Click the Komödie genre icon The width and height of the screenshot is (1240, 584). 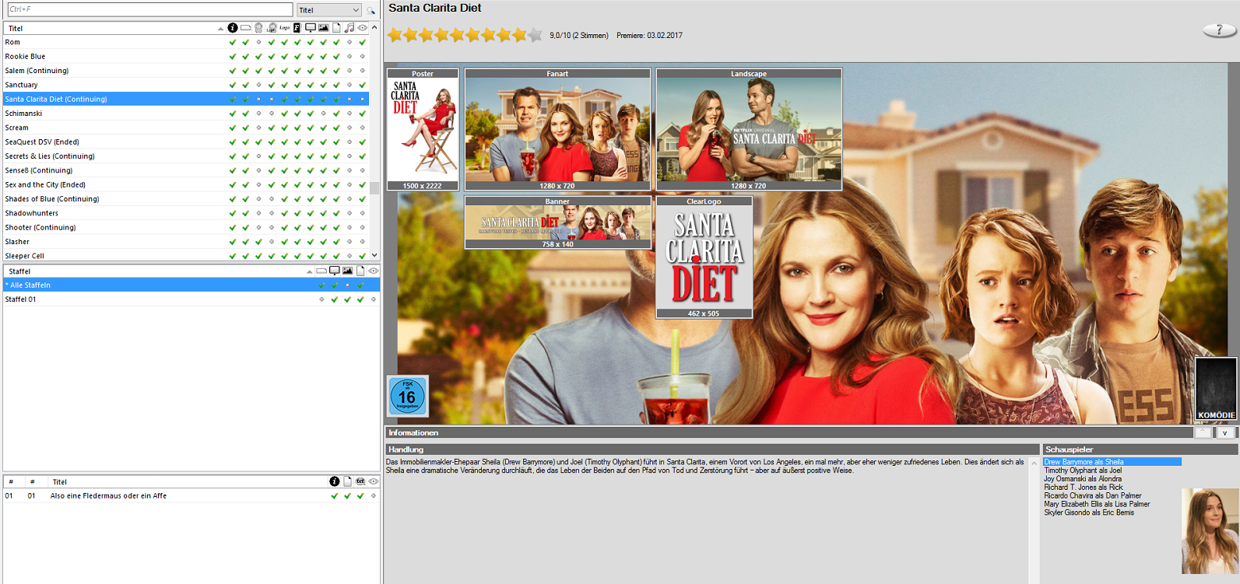1216,389
